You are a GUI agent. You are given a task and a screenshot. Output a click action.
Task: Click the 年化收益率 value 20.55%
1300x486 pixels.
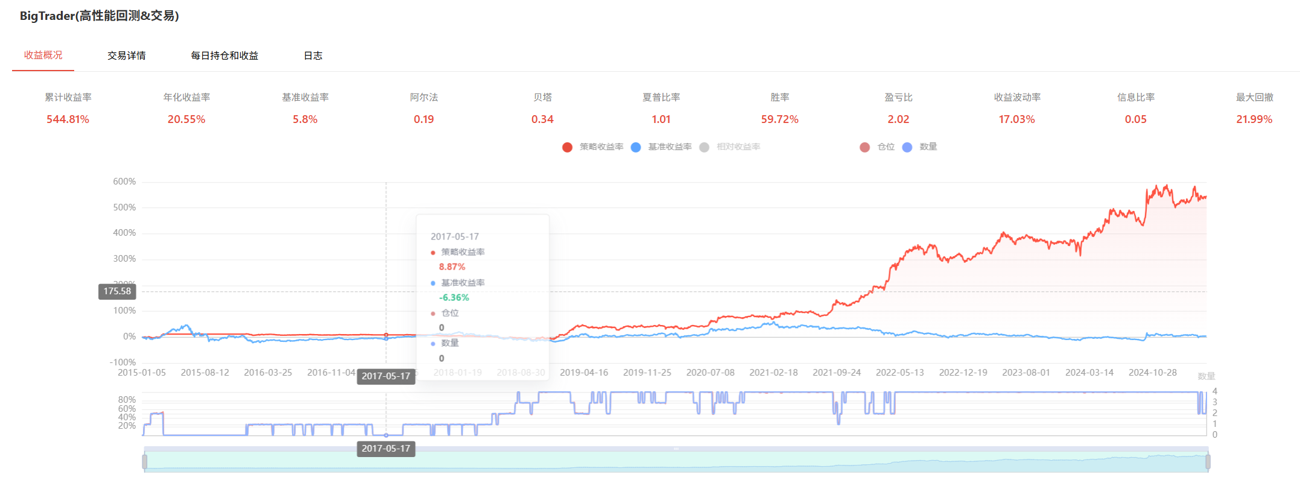point(186,119)
